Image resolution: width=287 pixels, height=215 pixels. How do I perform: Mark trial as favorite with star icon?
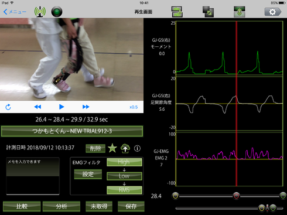(x=112, y=148)
